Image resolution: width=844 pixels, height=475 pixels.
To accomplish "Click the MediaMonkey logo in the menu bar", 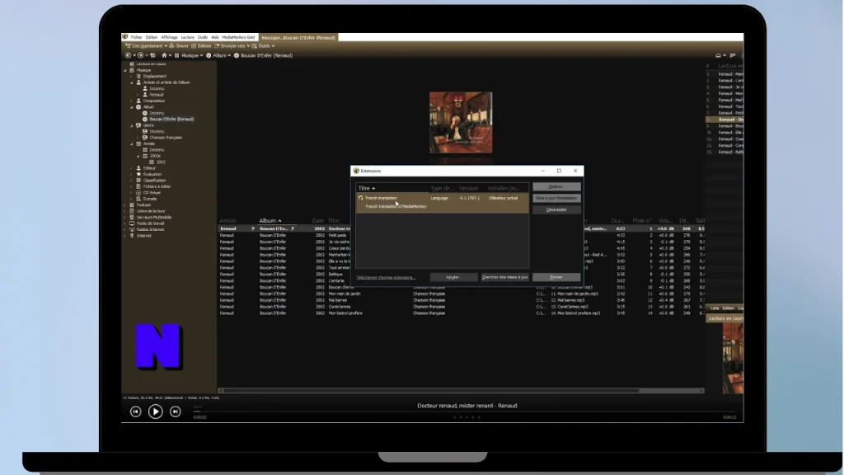I will [125, 37].
